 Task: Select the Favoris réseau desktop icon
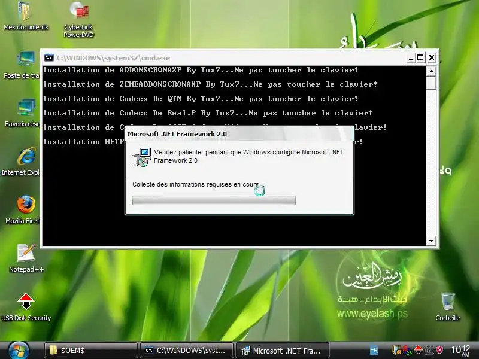[x=25, y=113]
